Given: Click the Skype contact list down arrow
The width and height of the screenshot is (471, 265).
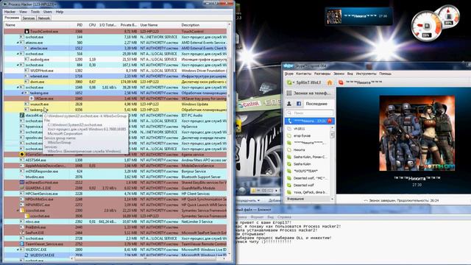Looking at the screenshot, I should pos(332,199).
